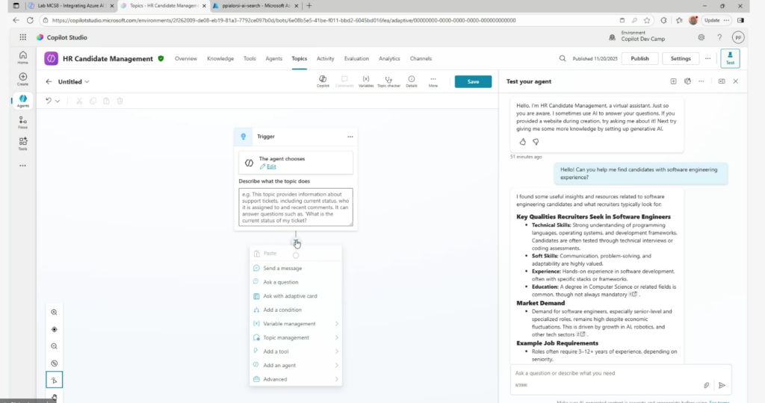Open More options in topic toolbar
This screenshot has height=403, width=765.
tap(433, 81)
